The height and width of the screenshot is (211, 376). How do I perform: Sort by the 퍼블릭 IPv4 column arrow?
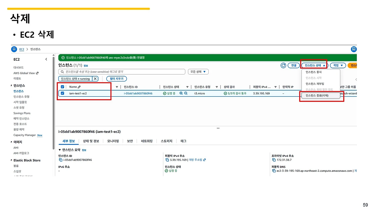click(276, 87)
